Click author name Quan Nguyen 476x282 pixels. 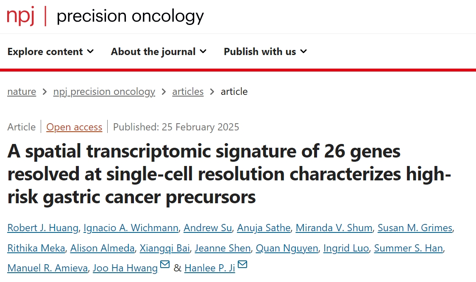[287, 248]
